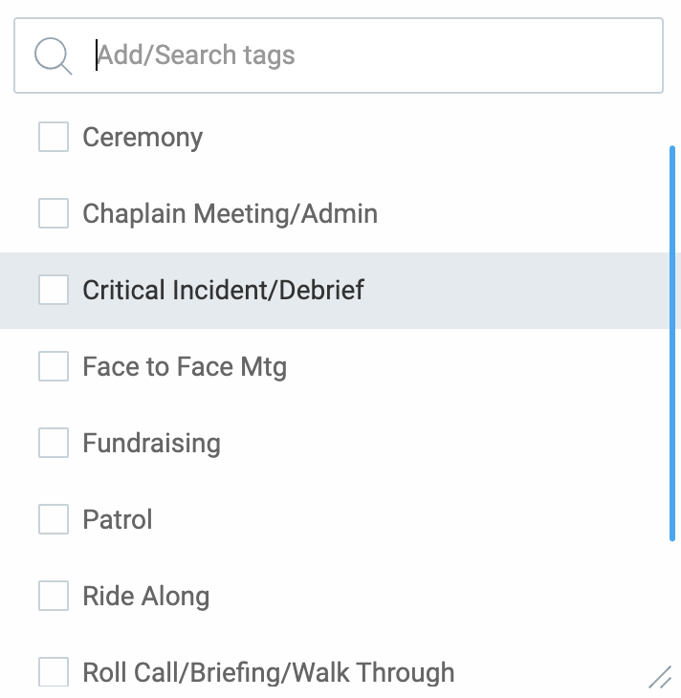Select the Critical Incident/Debrief list item

coord(223,291)
